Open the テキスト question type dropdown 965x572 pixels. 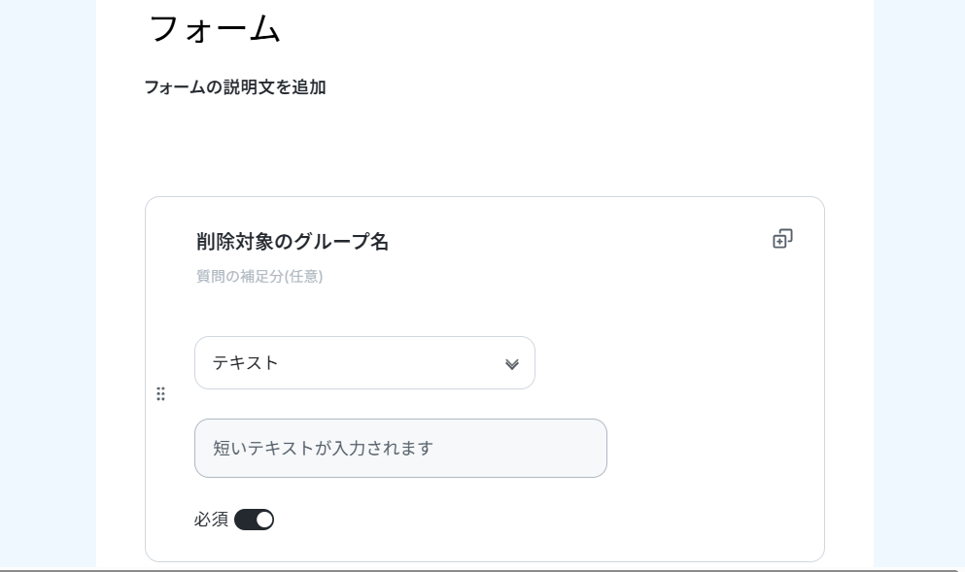(x=364, y=363)
